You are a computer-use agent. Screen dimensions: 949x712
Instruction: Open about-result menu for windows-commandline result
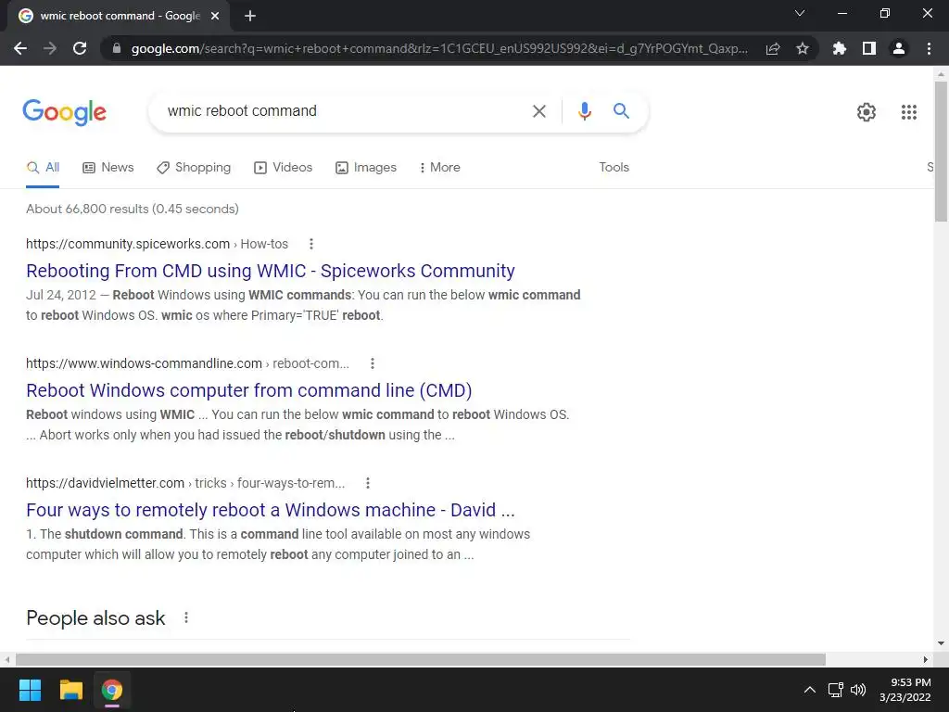373,363
